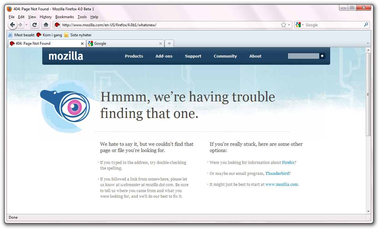
Task: Close the Google tab
Action: click(x=161, y=43)
